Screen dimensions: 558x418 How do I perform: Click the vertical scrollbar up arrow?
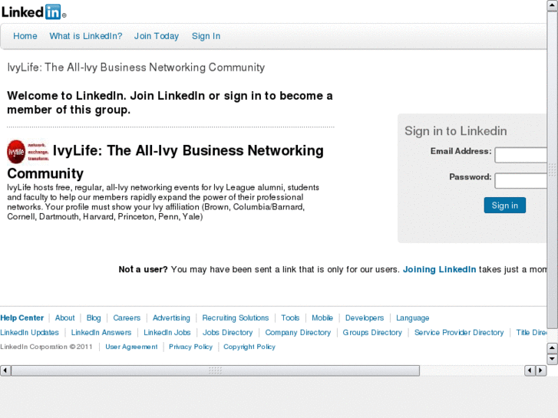pyautogui.click(x=552, y=348)
